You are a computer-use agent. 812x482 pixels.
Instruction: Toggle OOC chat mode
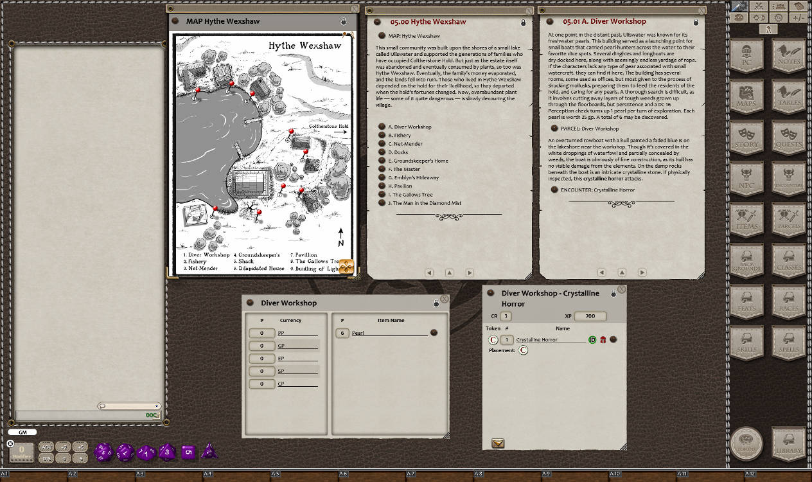click(152, 416)
